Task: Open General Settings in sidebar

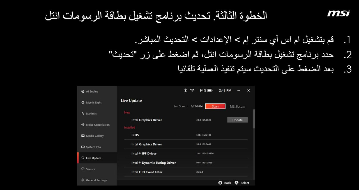Action: click(x=97, y=180)
